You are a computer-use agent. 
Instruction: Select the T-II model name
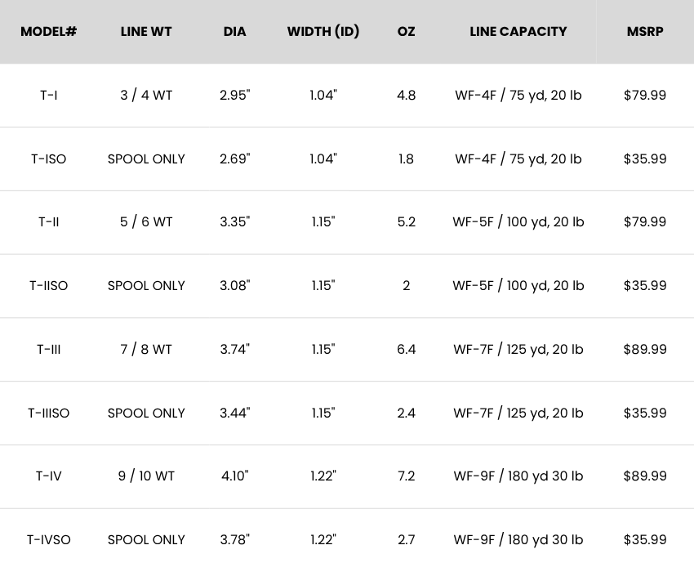(49, 221)
